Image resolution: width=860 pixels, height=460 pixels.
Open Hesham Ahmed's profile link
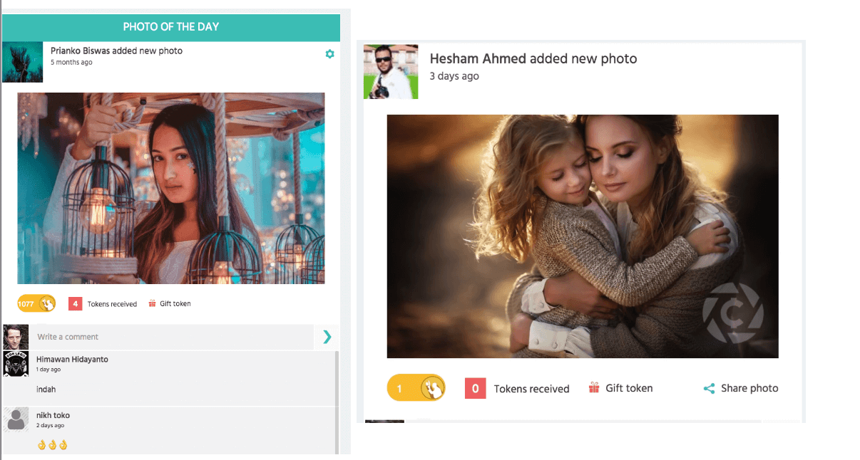477,58
